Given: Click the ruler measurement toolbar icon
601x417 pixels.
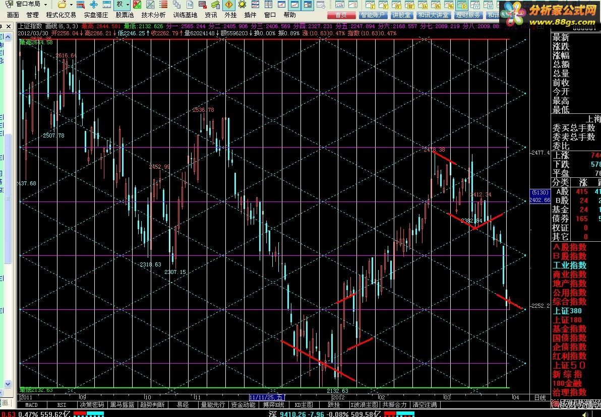Looking at the screenshot, I should (107, 5).
